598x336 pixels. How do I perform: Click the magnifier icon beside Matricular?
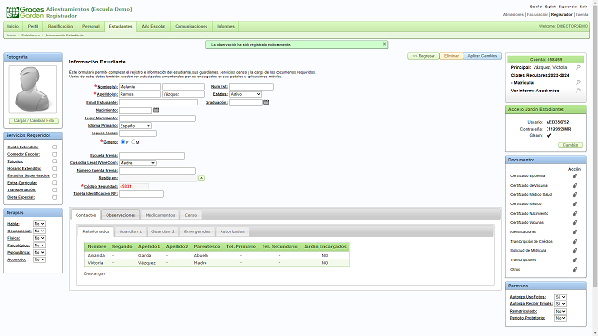578,83
